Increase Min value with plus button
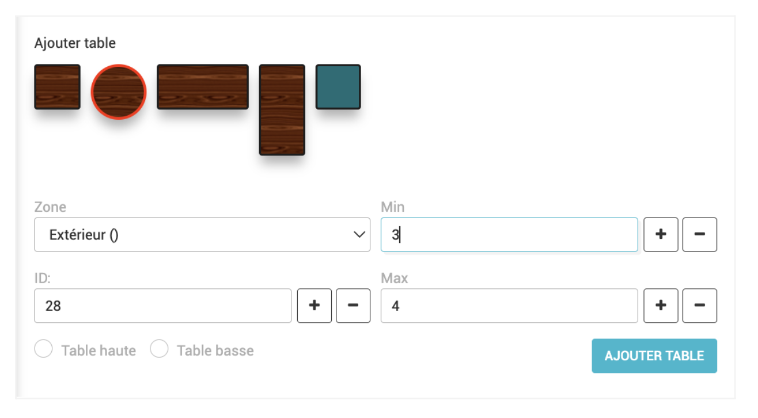Viewport: 758px width, 418px height. click(661, 234)
